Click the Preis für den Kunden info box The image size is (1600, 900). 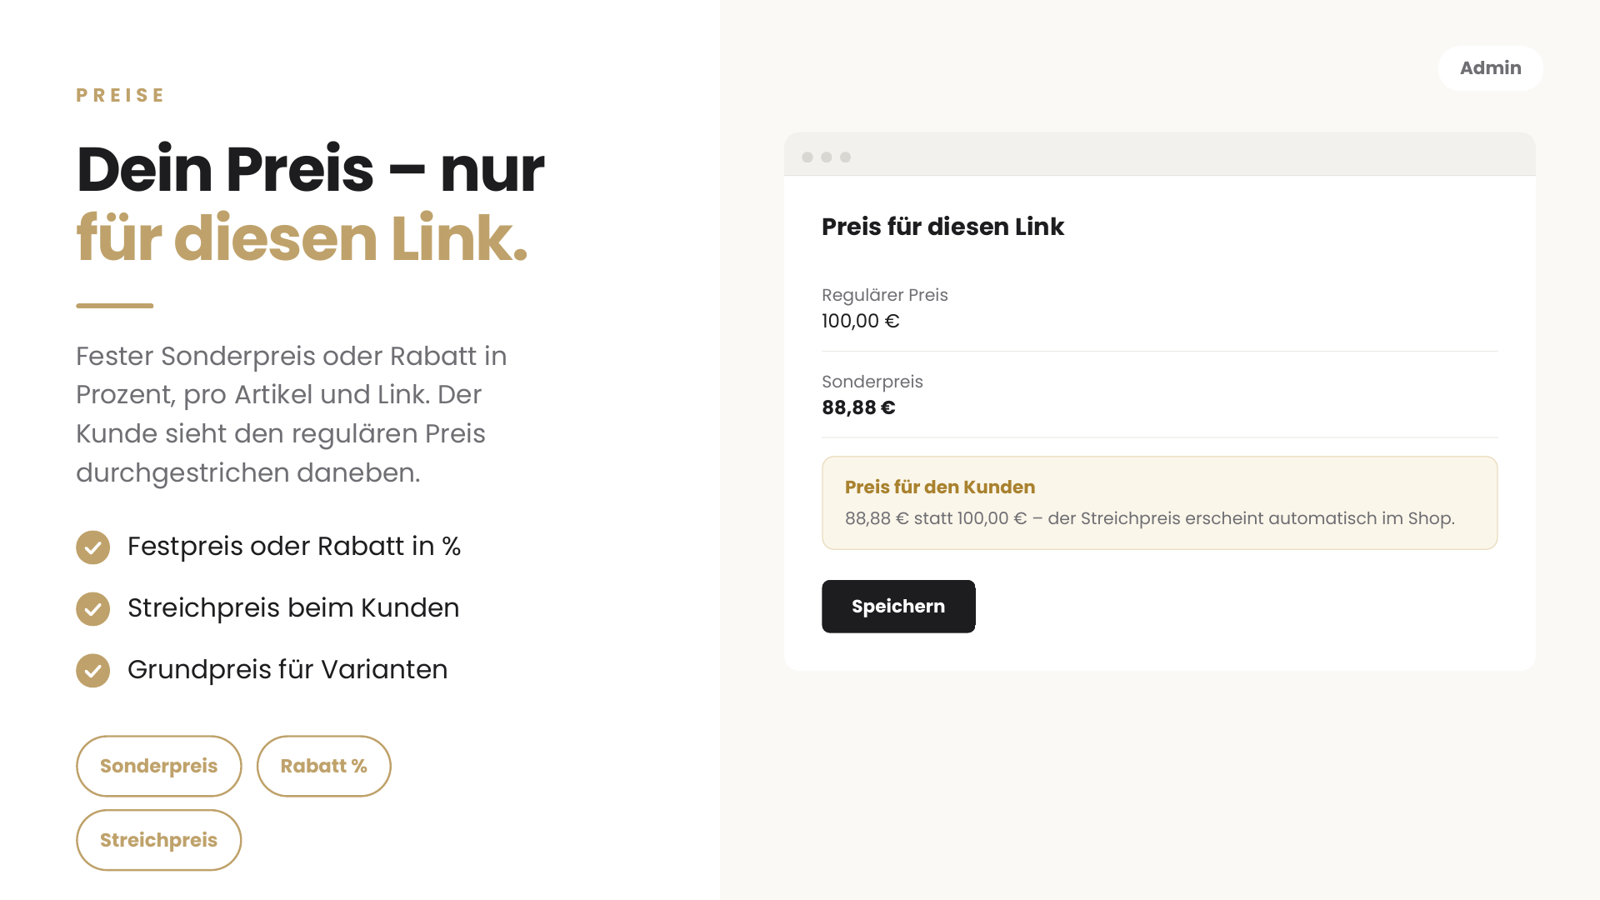(1160, 502)
